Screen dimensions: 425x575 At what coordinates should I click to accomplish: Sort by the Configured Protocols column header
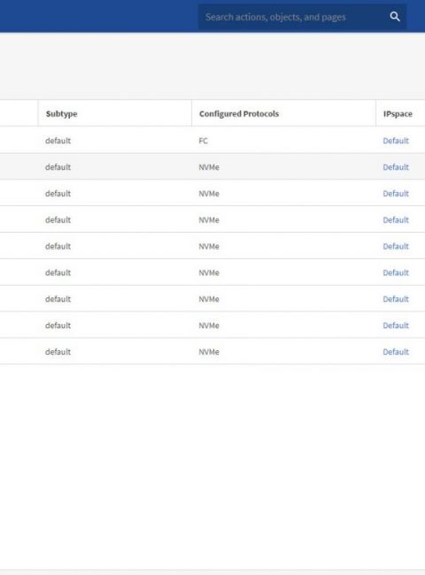point(239,114)
